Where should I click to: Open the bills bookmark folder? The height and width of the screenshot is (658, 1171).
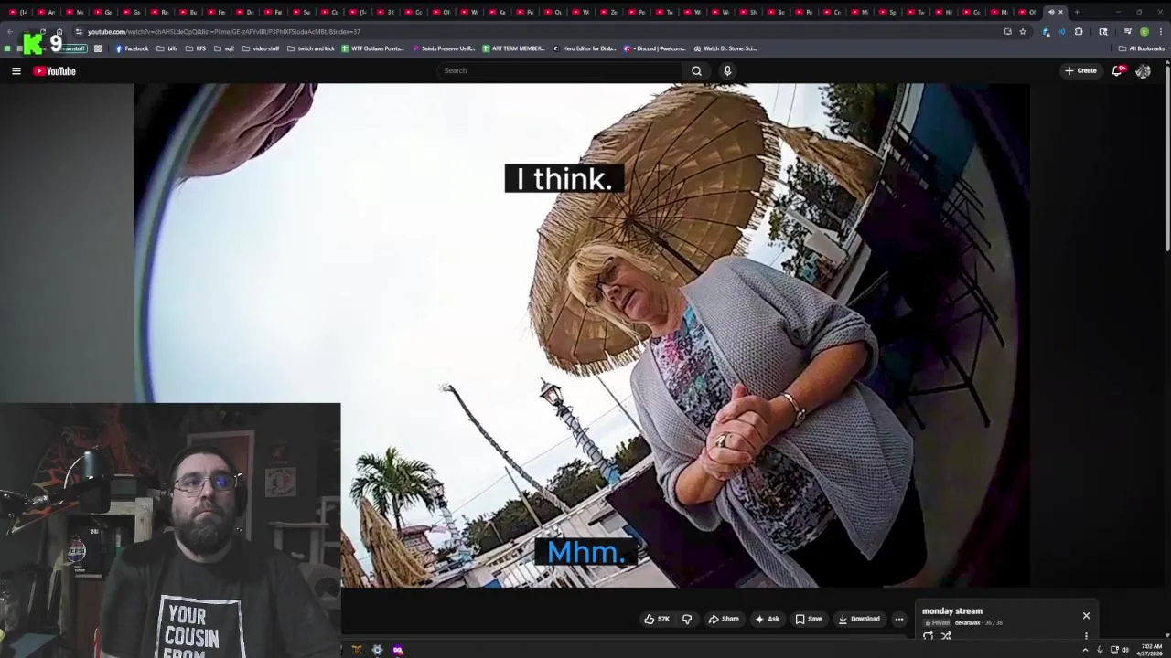167,48
